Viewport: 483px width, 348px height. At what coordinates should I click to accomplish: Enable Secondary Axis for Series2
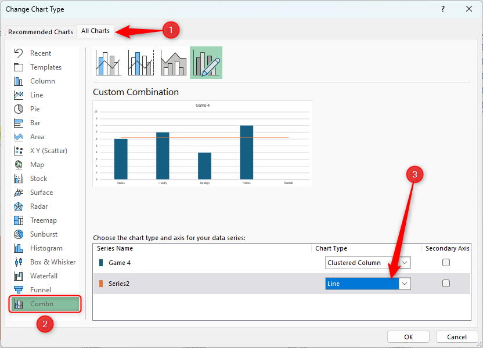(x=446, y=284)
